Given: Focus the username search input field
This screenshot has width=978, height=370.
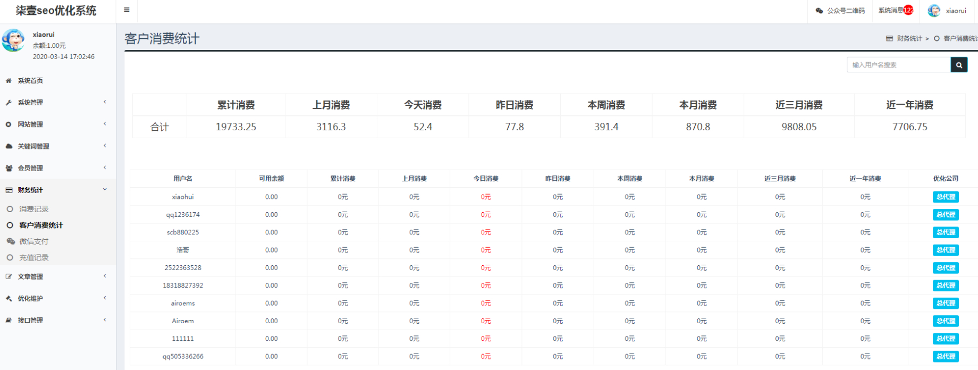Looking at the screenshot, I should (898, 65).
